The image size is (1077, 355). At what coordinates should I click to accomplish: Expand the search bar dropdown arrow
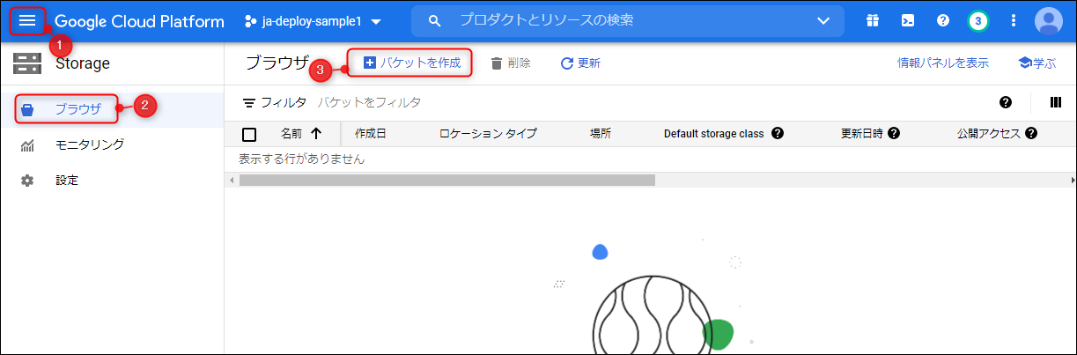[823, 20]
